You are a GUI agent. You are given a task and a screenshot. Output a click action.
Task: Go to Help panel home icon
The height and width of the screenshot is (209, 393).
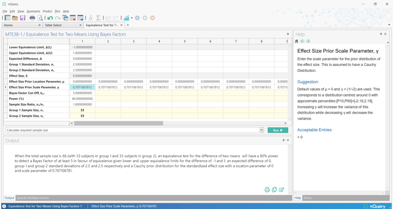[297, 41]
